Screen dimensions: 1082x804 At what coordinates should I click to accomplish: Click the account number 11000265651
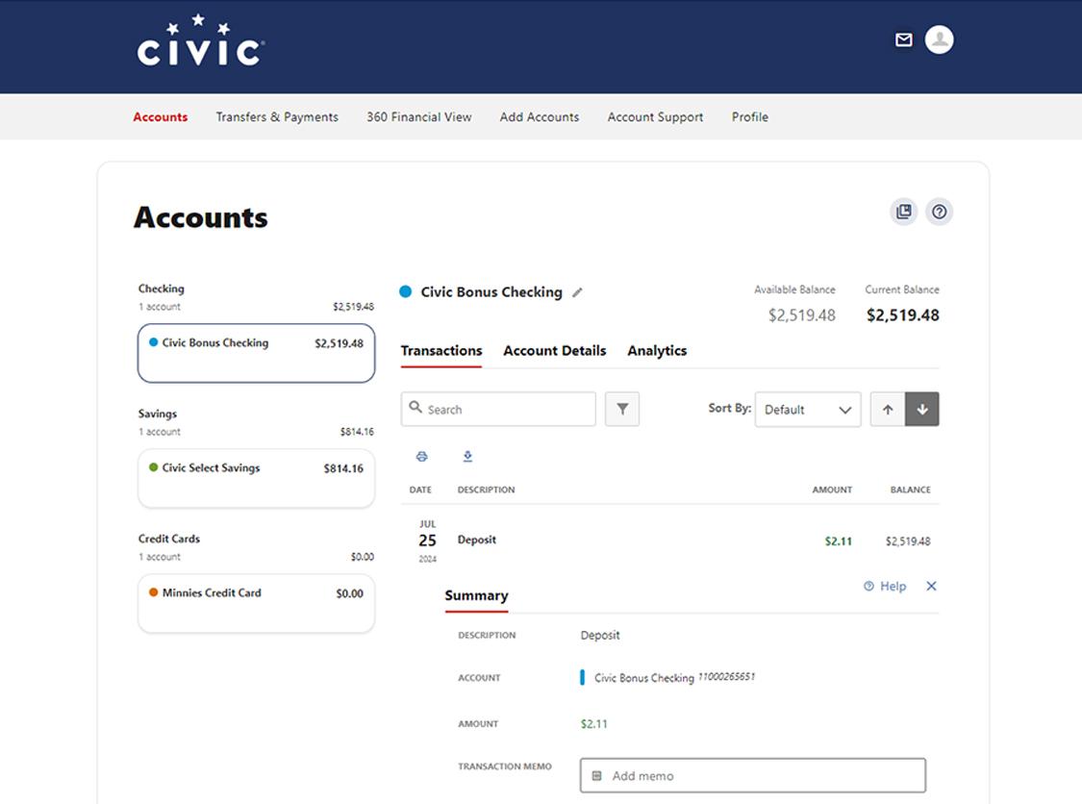(x=727, y=677)
